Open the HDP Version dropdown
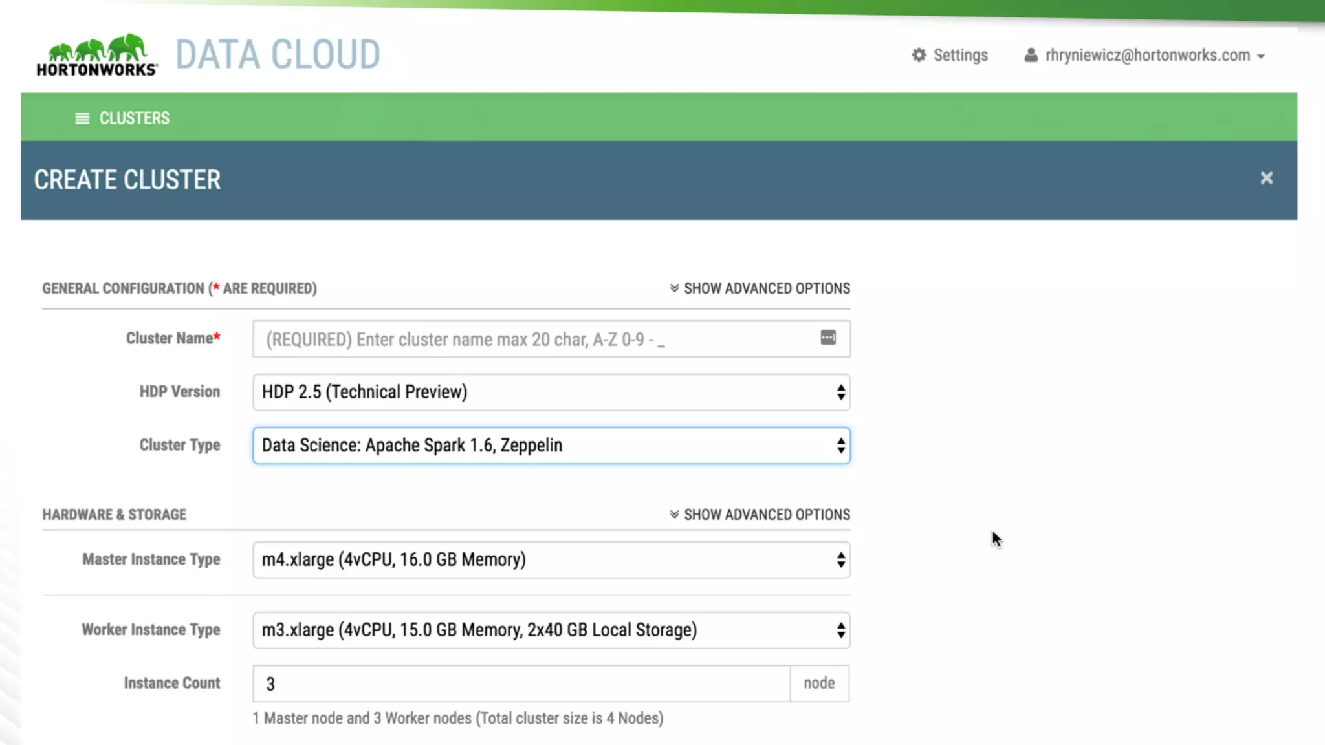This screenshot has height=745, width=1325. pos(551,392)
